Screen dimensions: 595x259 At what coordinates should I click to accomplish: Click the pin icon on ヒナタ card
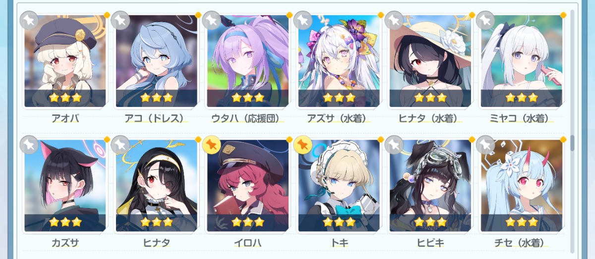click(120, 145)
